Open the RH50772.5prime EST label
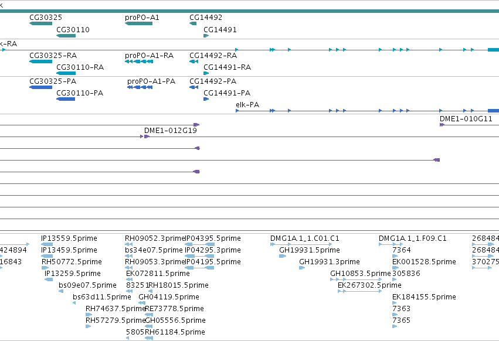This screenshot has height=341, width=499. [72, 262]
